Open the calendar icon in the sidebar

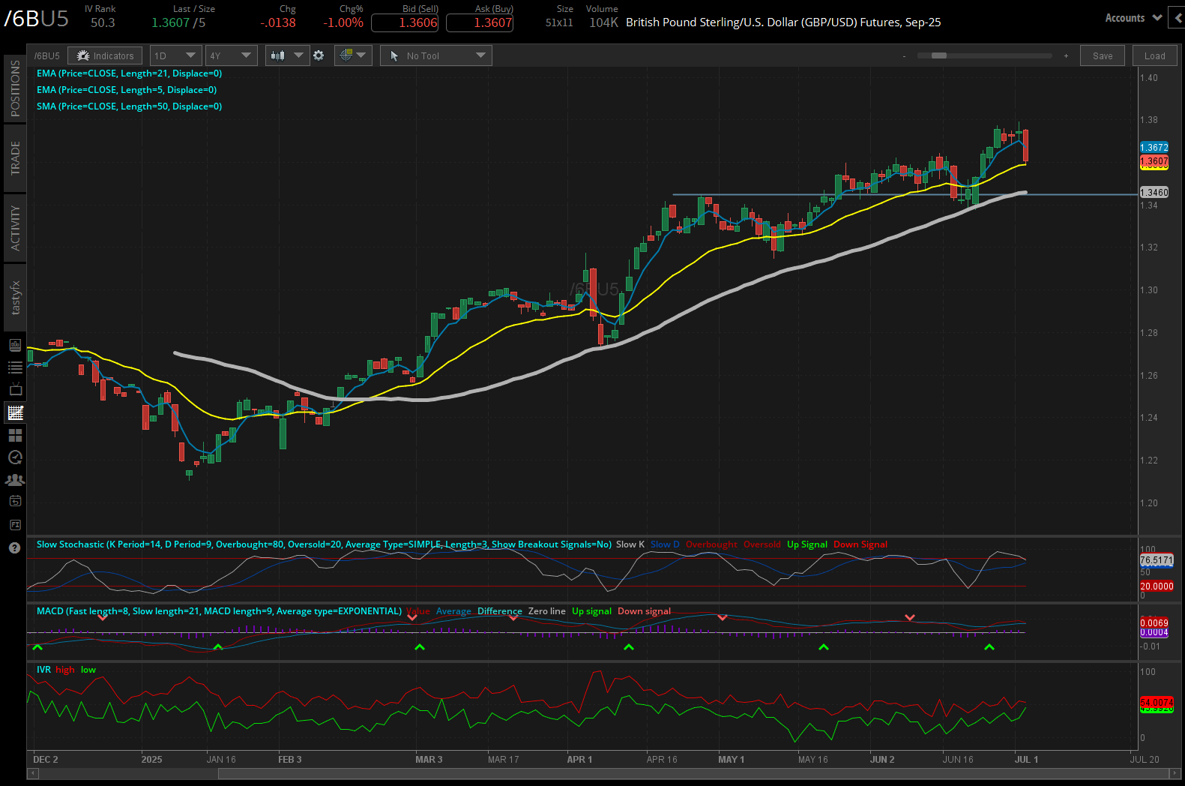[15, 501]
